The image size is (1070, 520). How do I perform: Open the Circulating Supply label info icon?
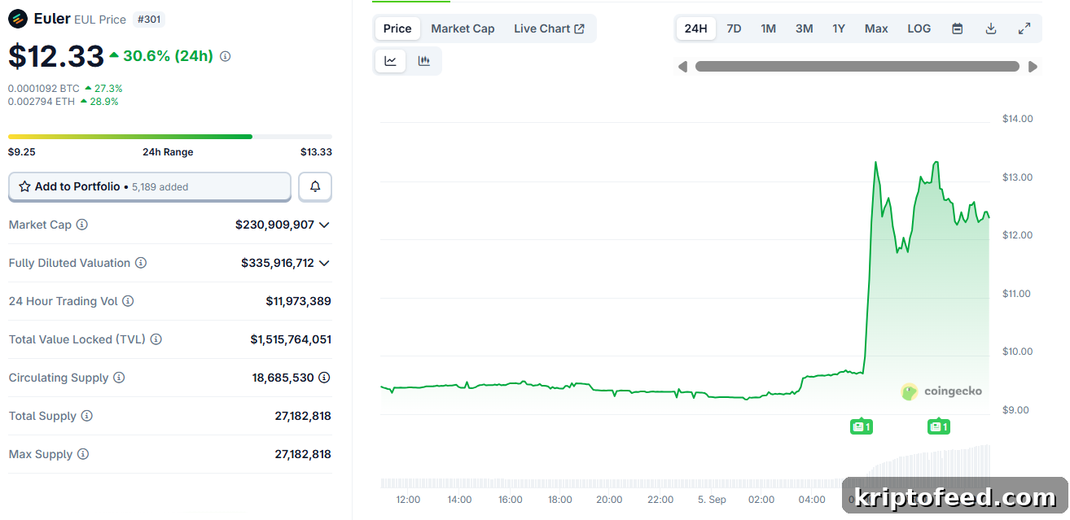pyautogui.click(x=119, y=378)
